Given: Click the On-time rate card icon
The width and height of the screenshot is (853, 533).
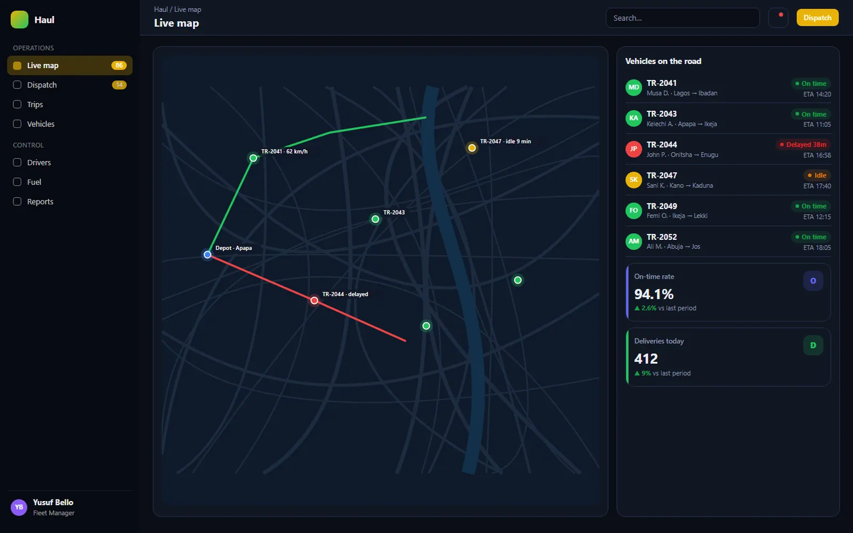Looking at the screenshot, I should pos(813,281).
